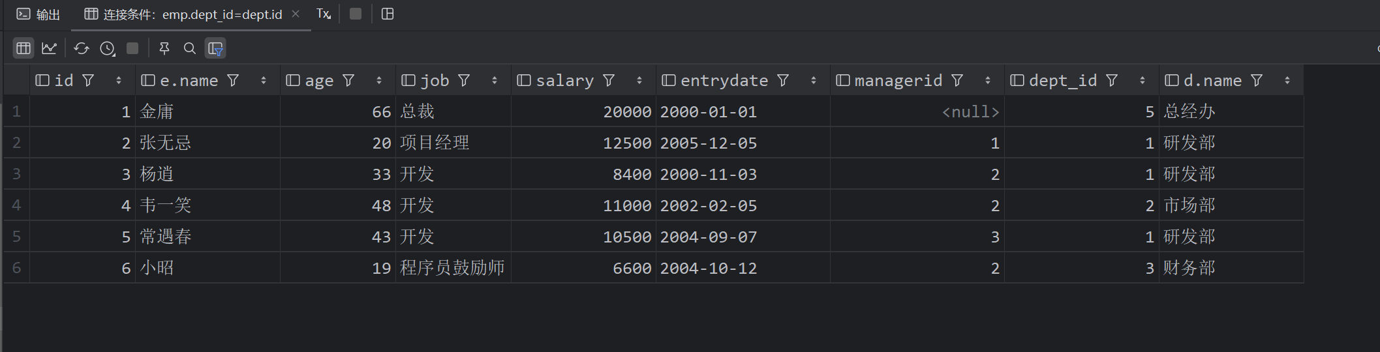The image size is (1380, 352).
Task: Click the age cell 66
Action: coord(338,111)
